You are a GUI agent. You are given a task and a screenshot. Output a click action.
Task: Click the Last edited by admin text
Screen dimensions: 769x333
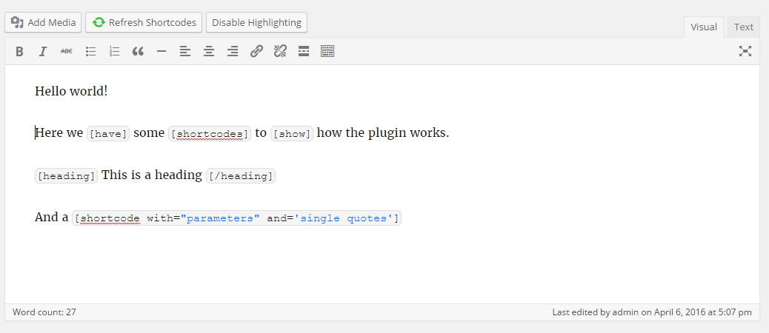652,312
